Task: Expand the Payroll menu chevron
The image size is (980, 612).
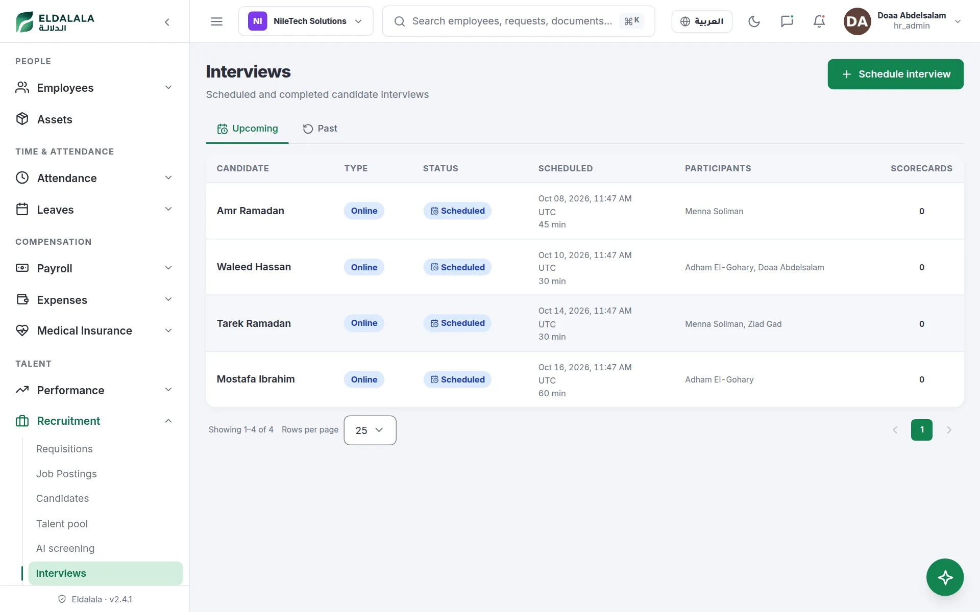Action: (x=168, y=268)
